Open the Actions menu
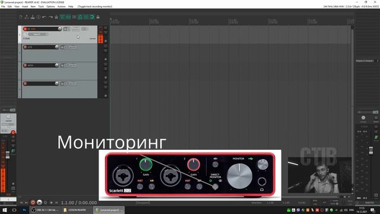380x214 pixels. pyautogui.click(x=62, y=7)
